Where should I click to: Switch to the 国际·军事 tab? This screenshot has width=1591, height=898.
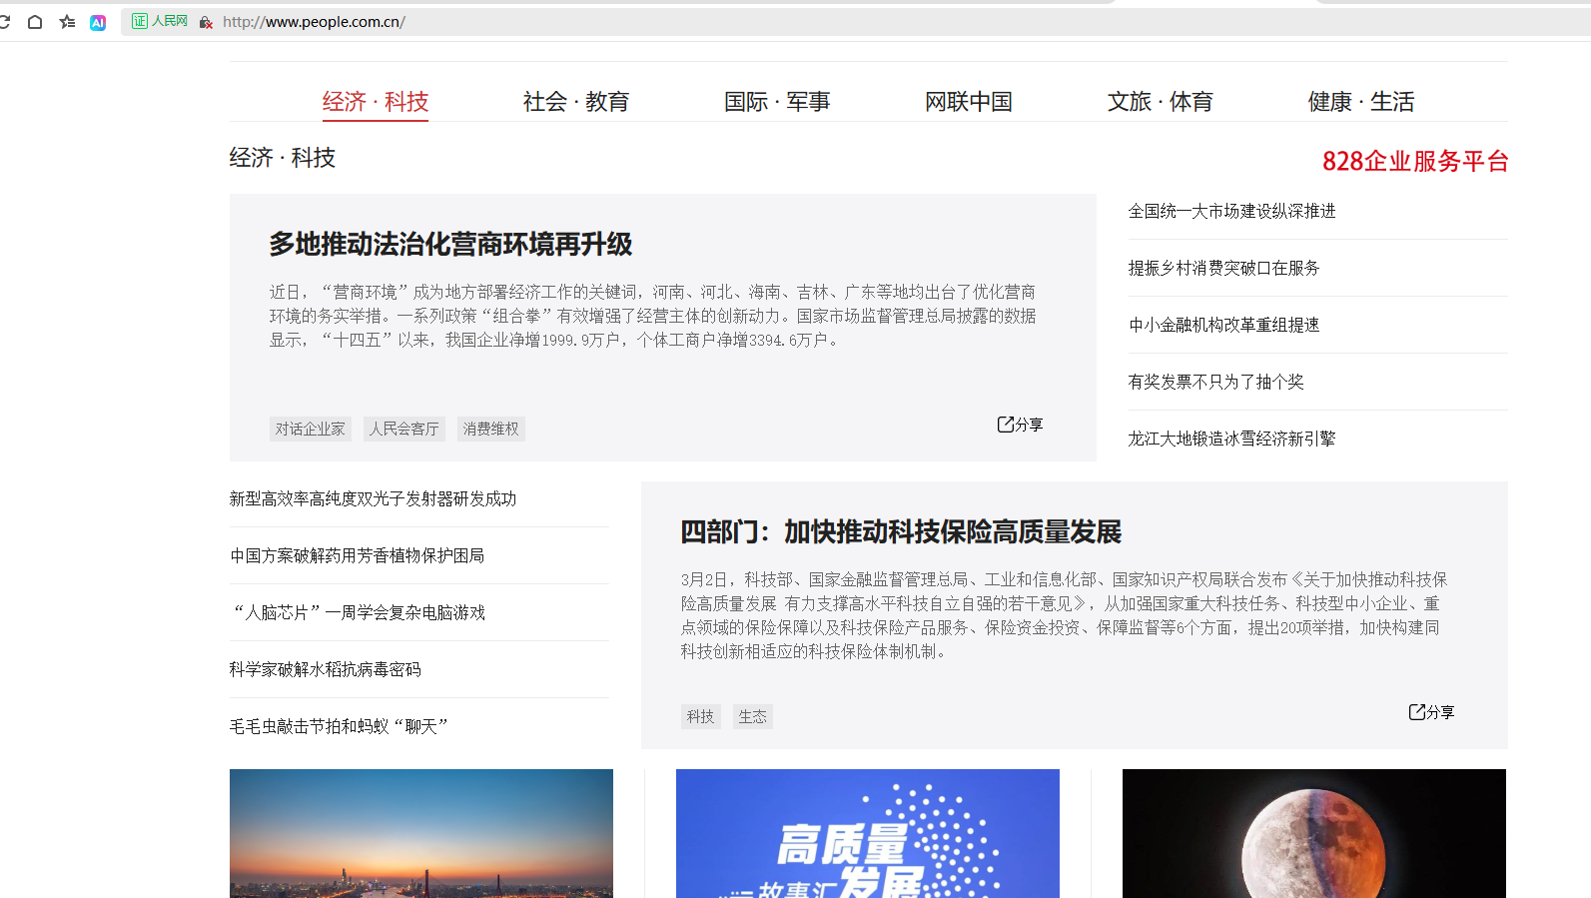click(777, 102)
